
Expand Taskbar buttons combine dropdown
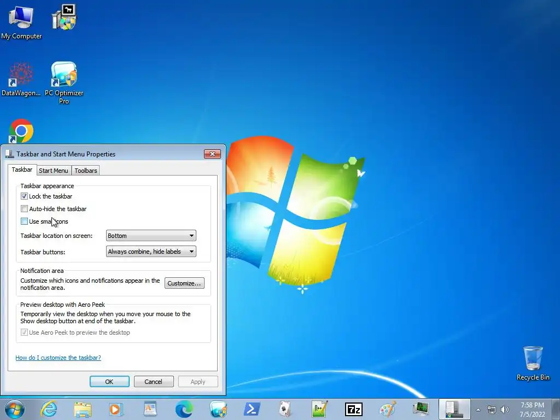click(x=151, y=252)
